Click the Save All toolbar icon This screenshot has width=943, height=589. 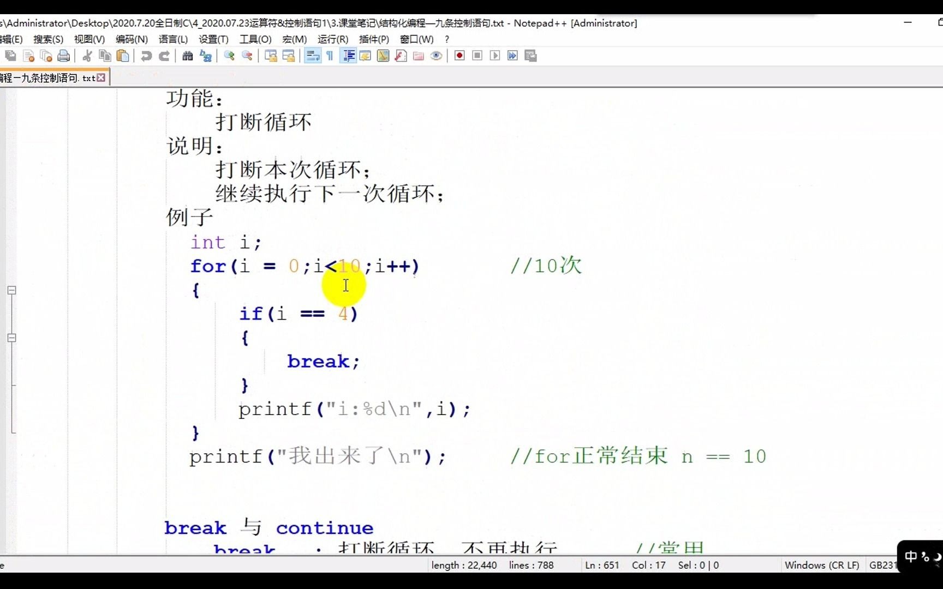click(x=10, y=56)
